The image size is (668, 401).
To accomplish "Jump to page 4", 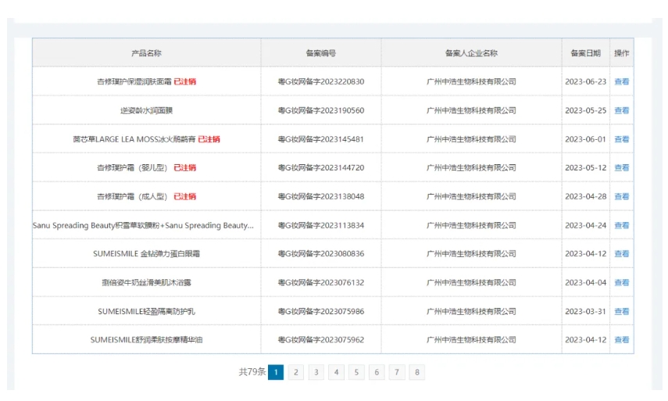I will point(336,372).
